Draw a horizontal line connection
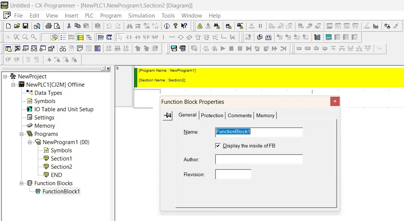The height and width of the screenshot is (221, 404). point(172,37)
